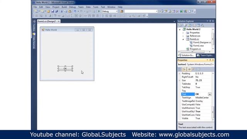The width and height of the screenshot is (247, 139).
Task: Click the Find in Files icon
Action: 122,11
